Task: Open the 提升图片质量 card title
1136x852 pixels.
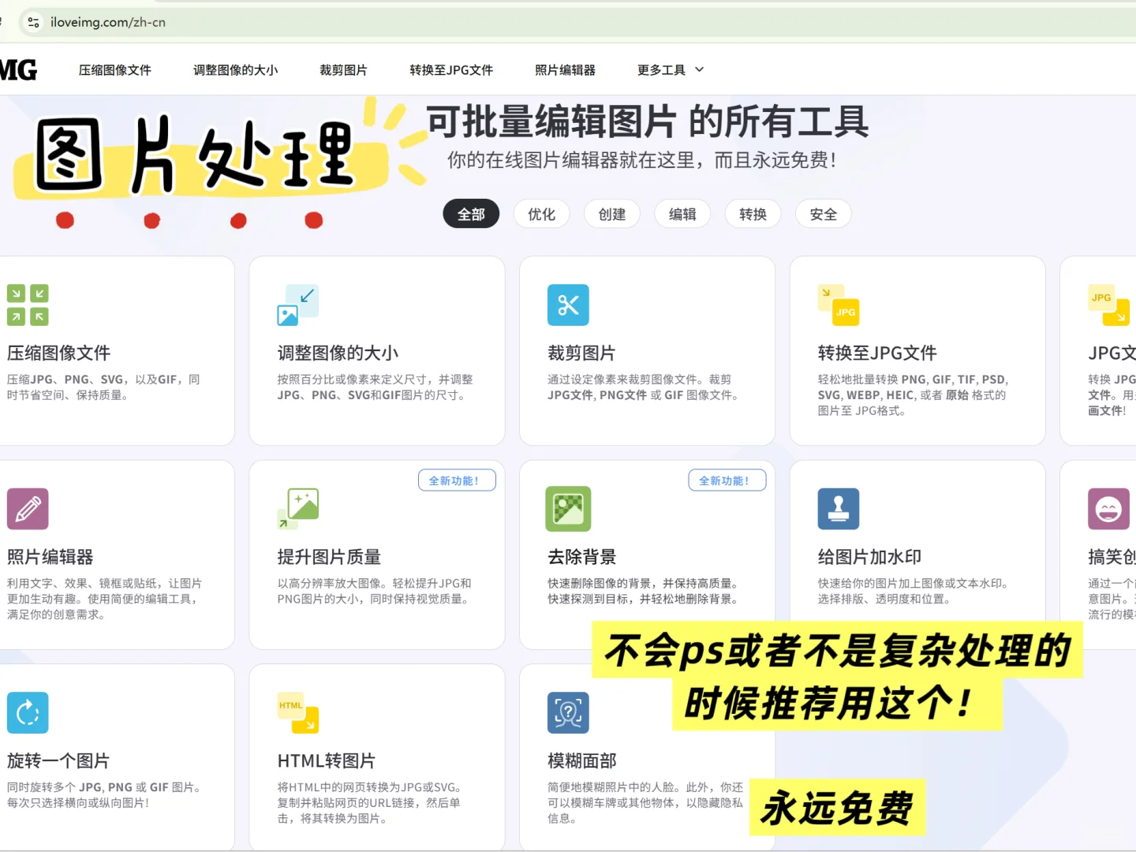Action: point(329,557)
